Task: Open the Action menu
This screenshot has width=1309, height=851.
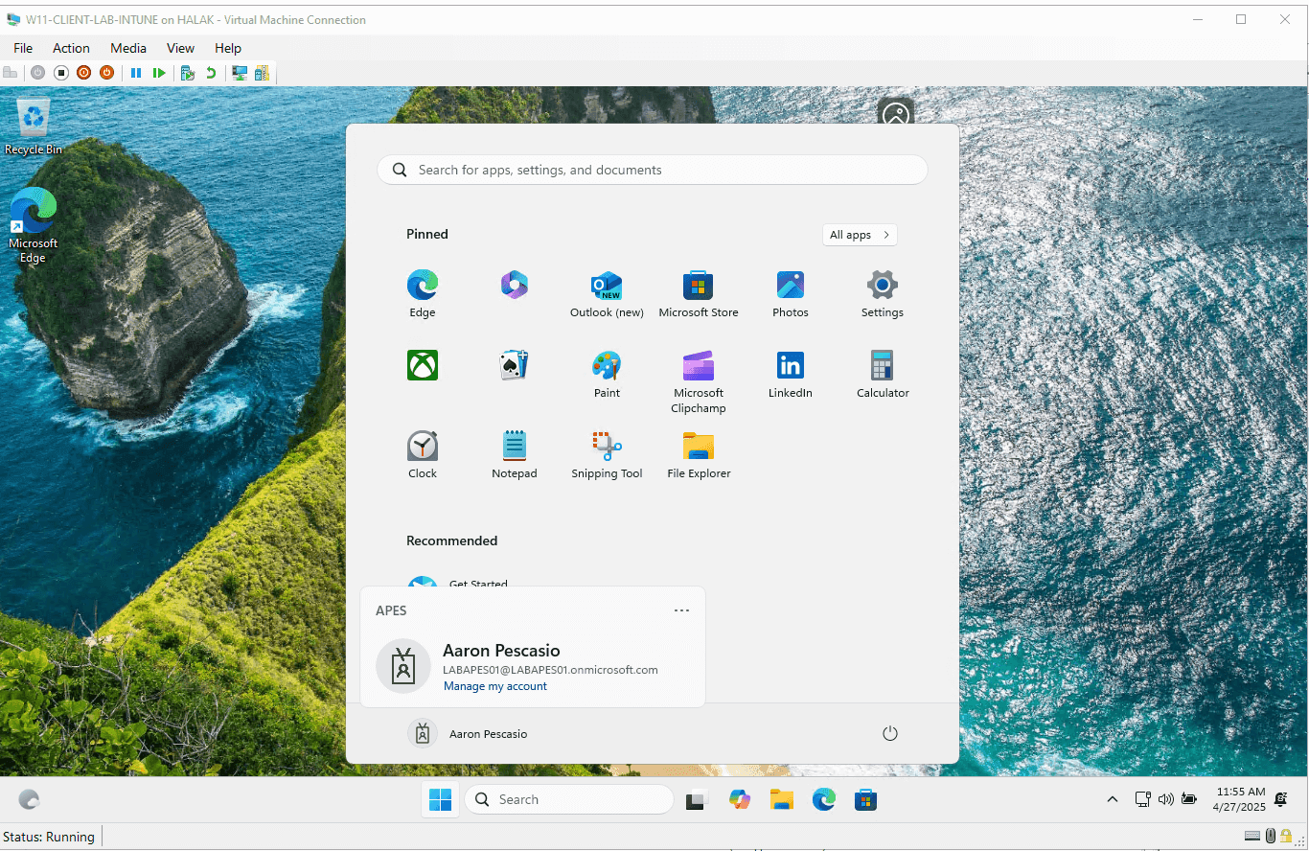Action: 71,48
